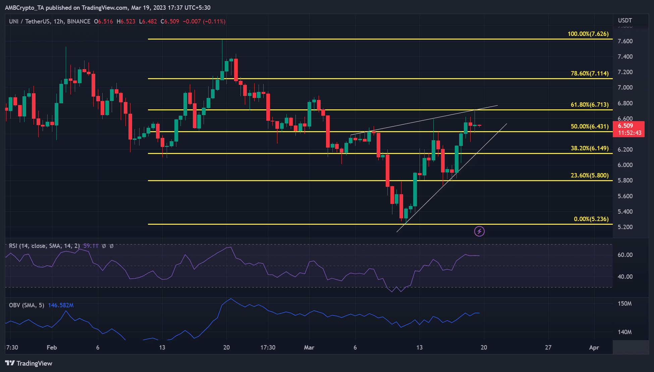Click the Mar label on the time axis
The height and width of the screenshot is (372, 654).
pos(310,348)
